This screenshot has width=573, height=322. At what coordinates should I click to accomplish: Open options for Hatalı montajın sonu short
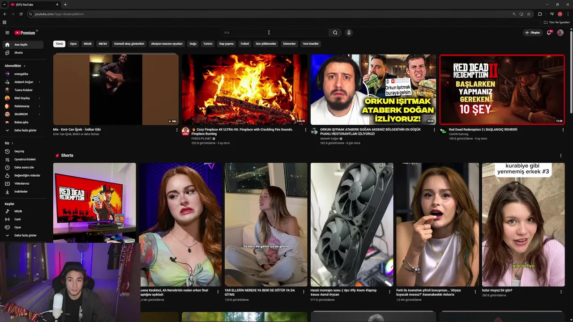click(x=389, y=292)
